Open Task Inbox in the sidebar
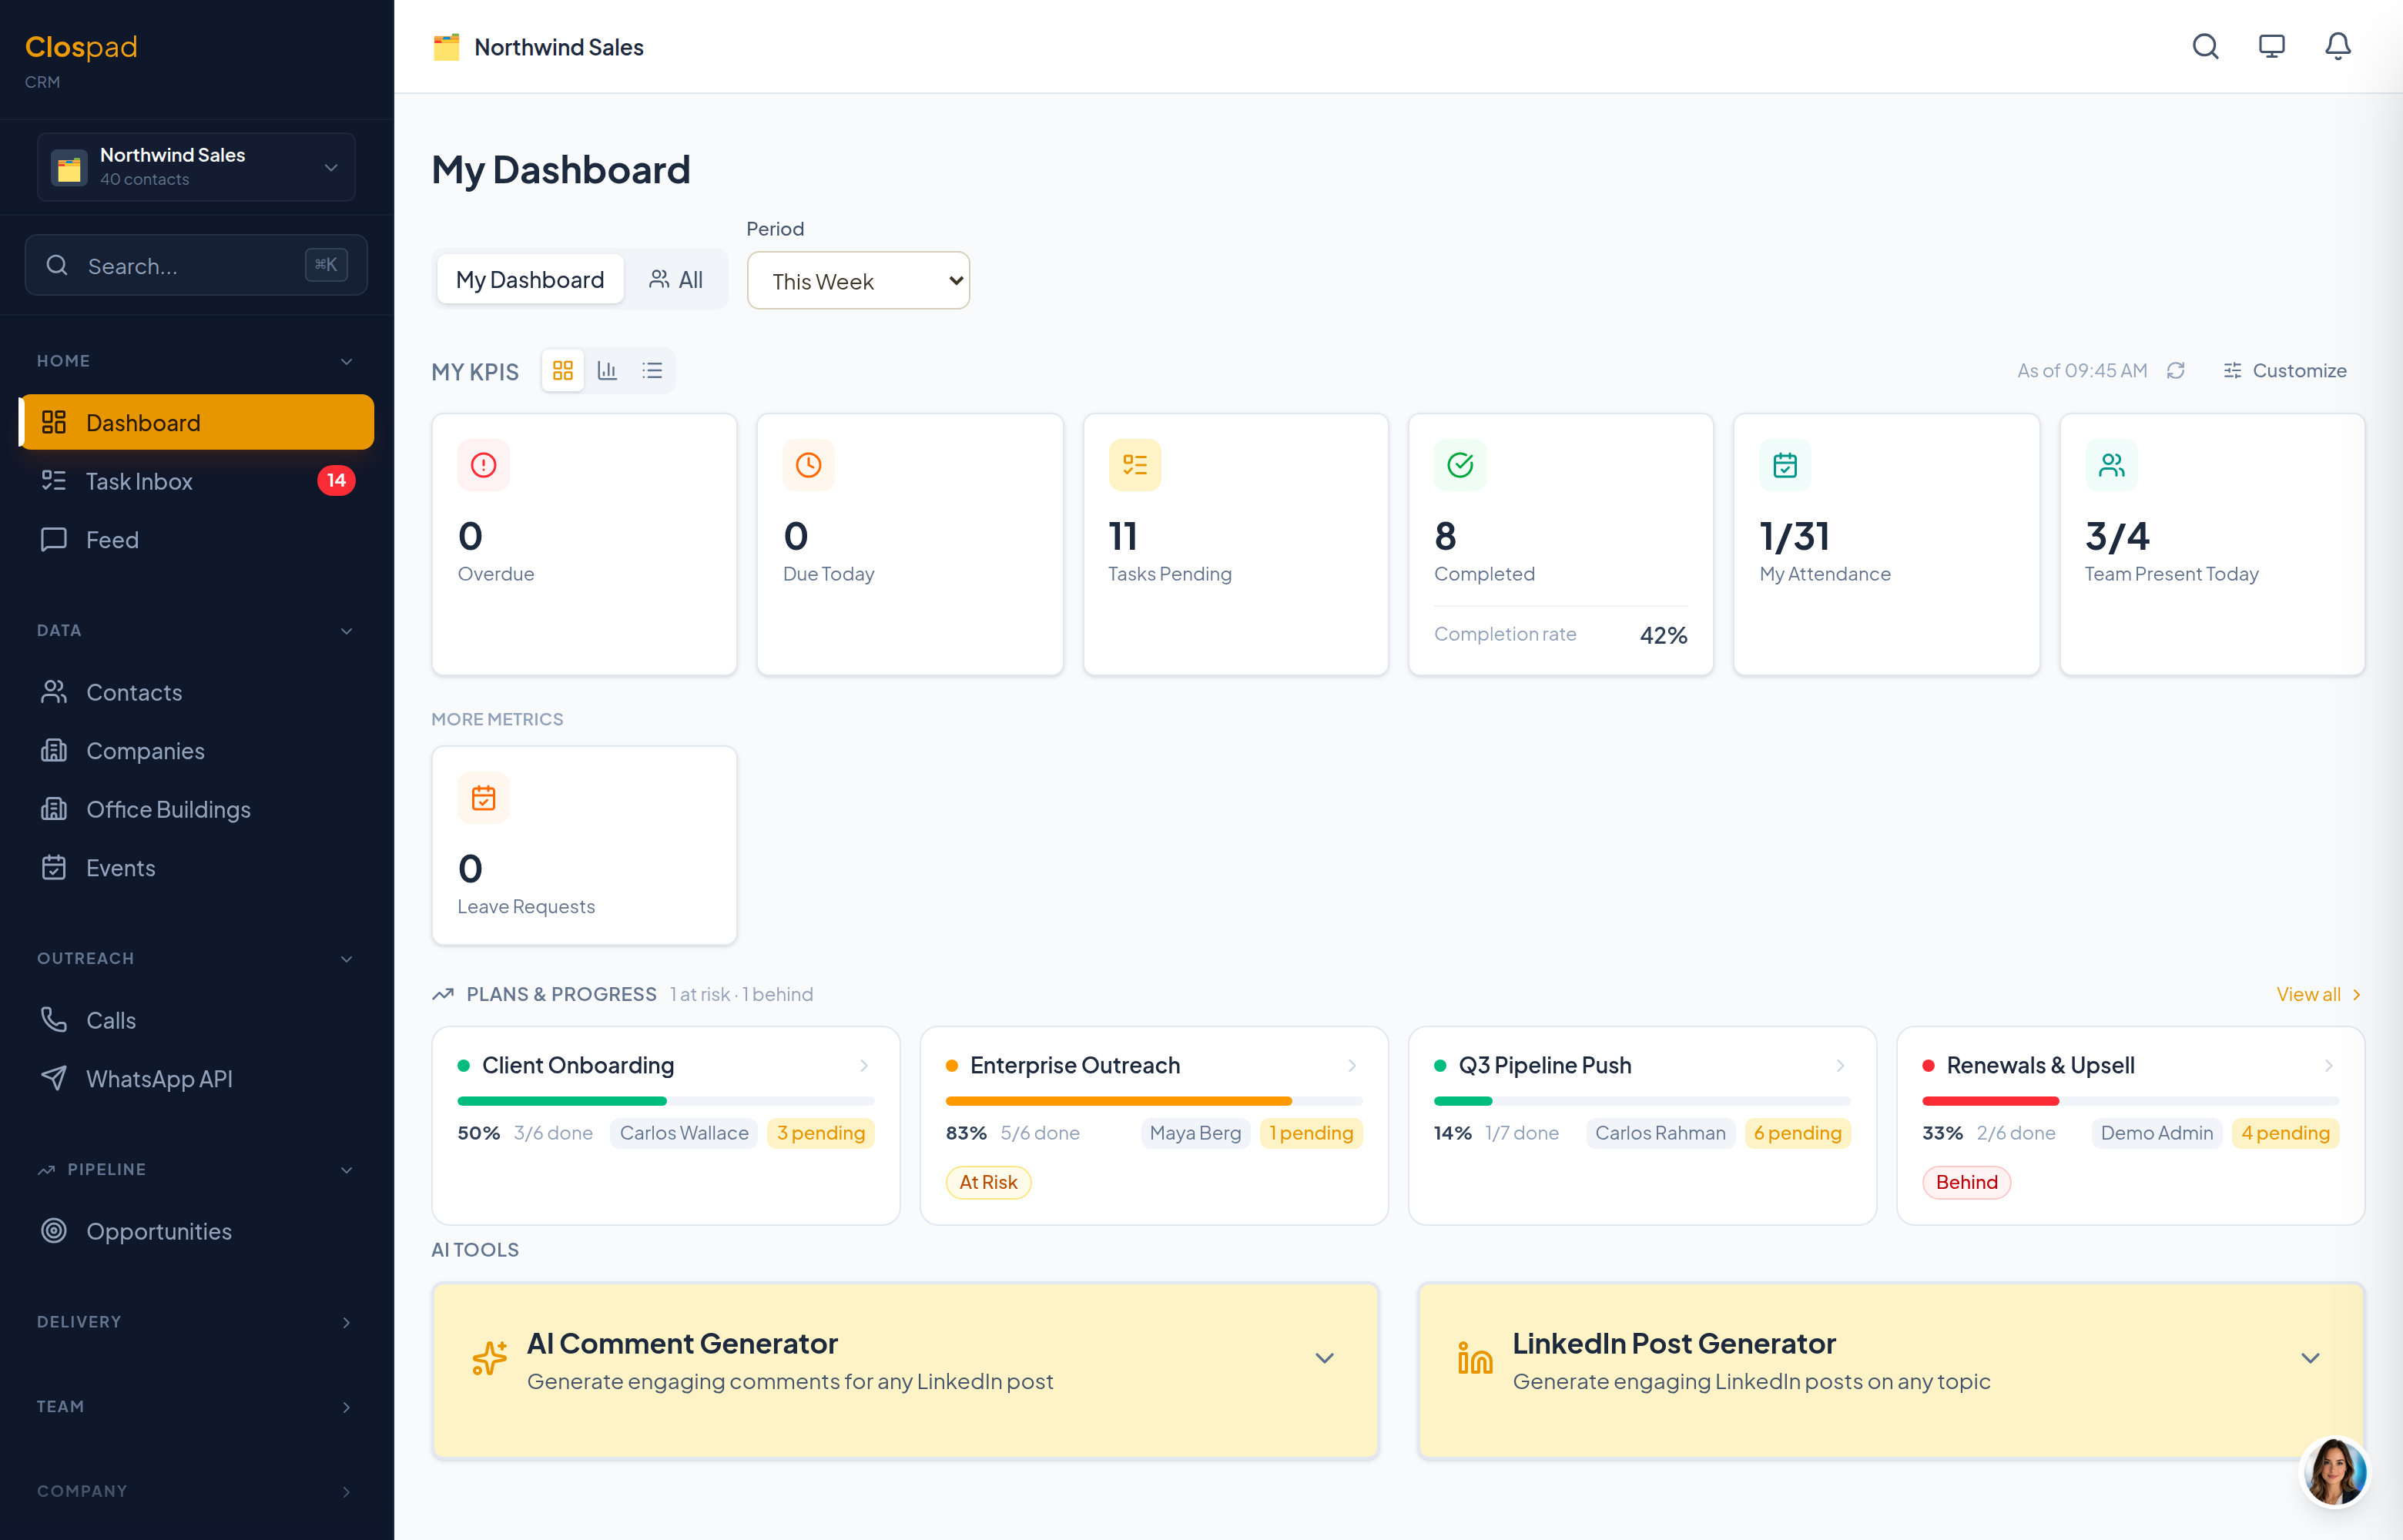This screenshot has height=1540, width=2403. pos(197,481)
